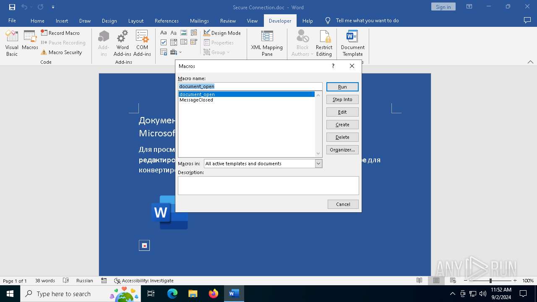Viewport: 537px width, 302px height.
Task: Open the Comments pane icon
Action: 527,21
